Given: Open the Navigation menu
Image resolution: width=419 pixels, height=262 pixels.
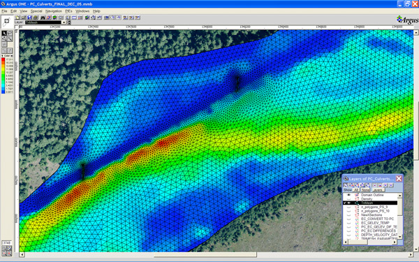Looking at the screenshot, I should click(x=54, y=11).
